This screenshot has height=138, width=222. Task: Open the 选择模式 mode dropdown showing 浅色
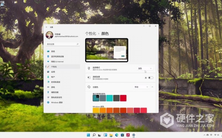pyautogui.click(x=145, y=68)
